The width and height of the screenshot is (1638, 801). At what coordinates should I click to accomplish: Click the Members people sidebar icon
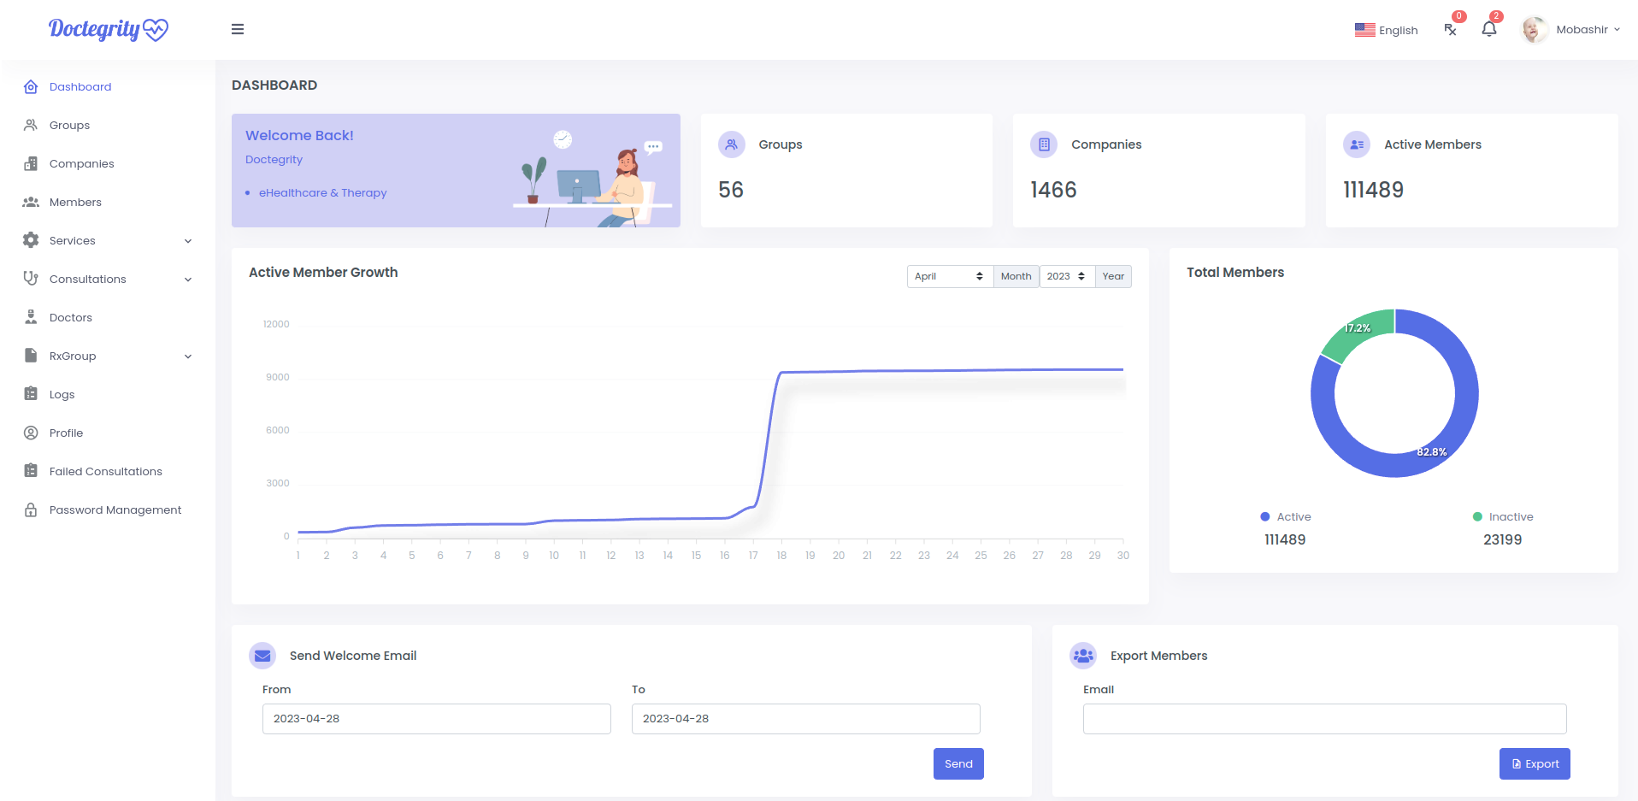pos(31,202)
